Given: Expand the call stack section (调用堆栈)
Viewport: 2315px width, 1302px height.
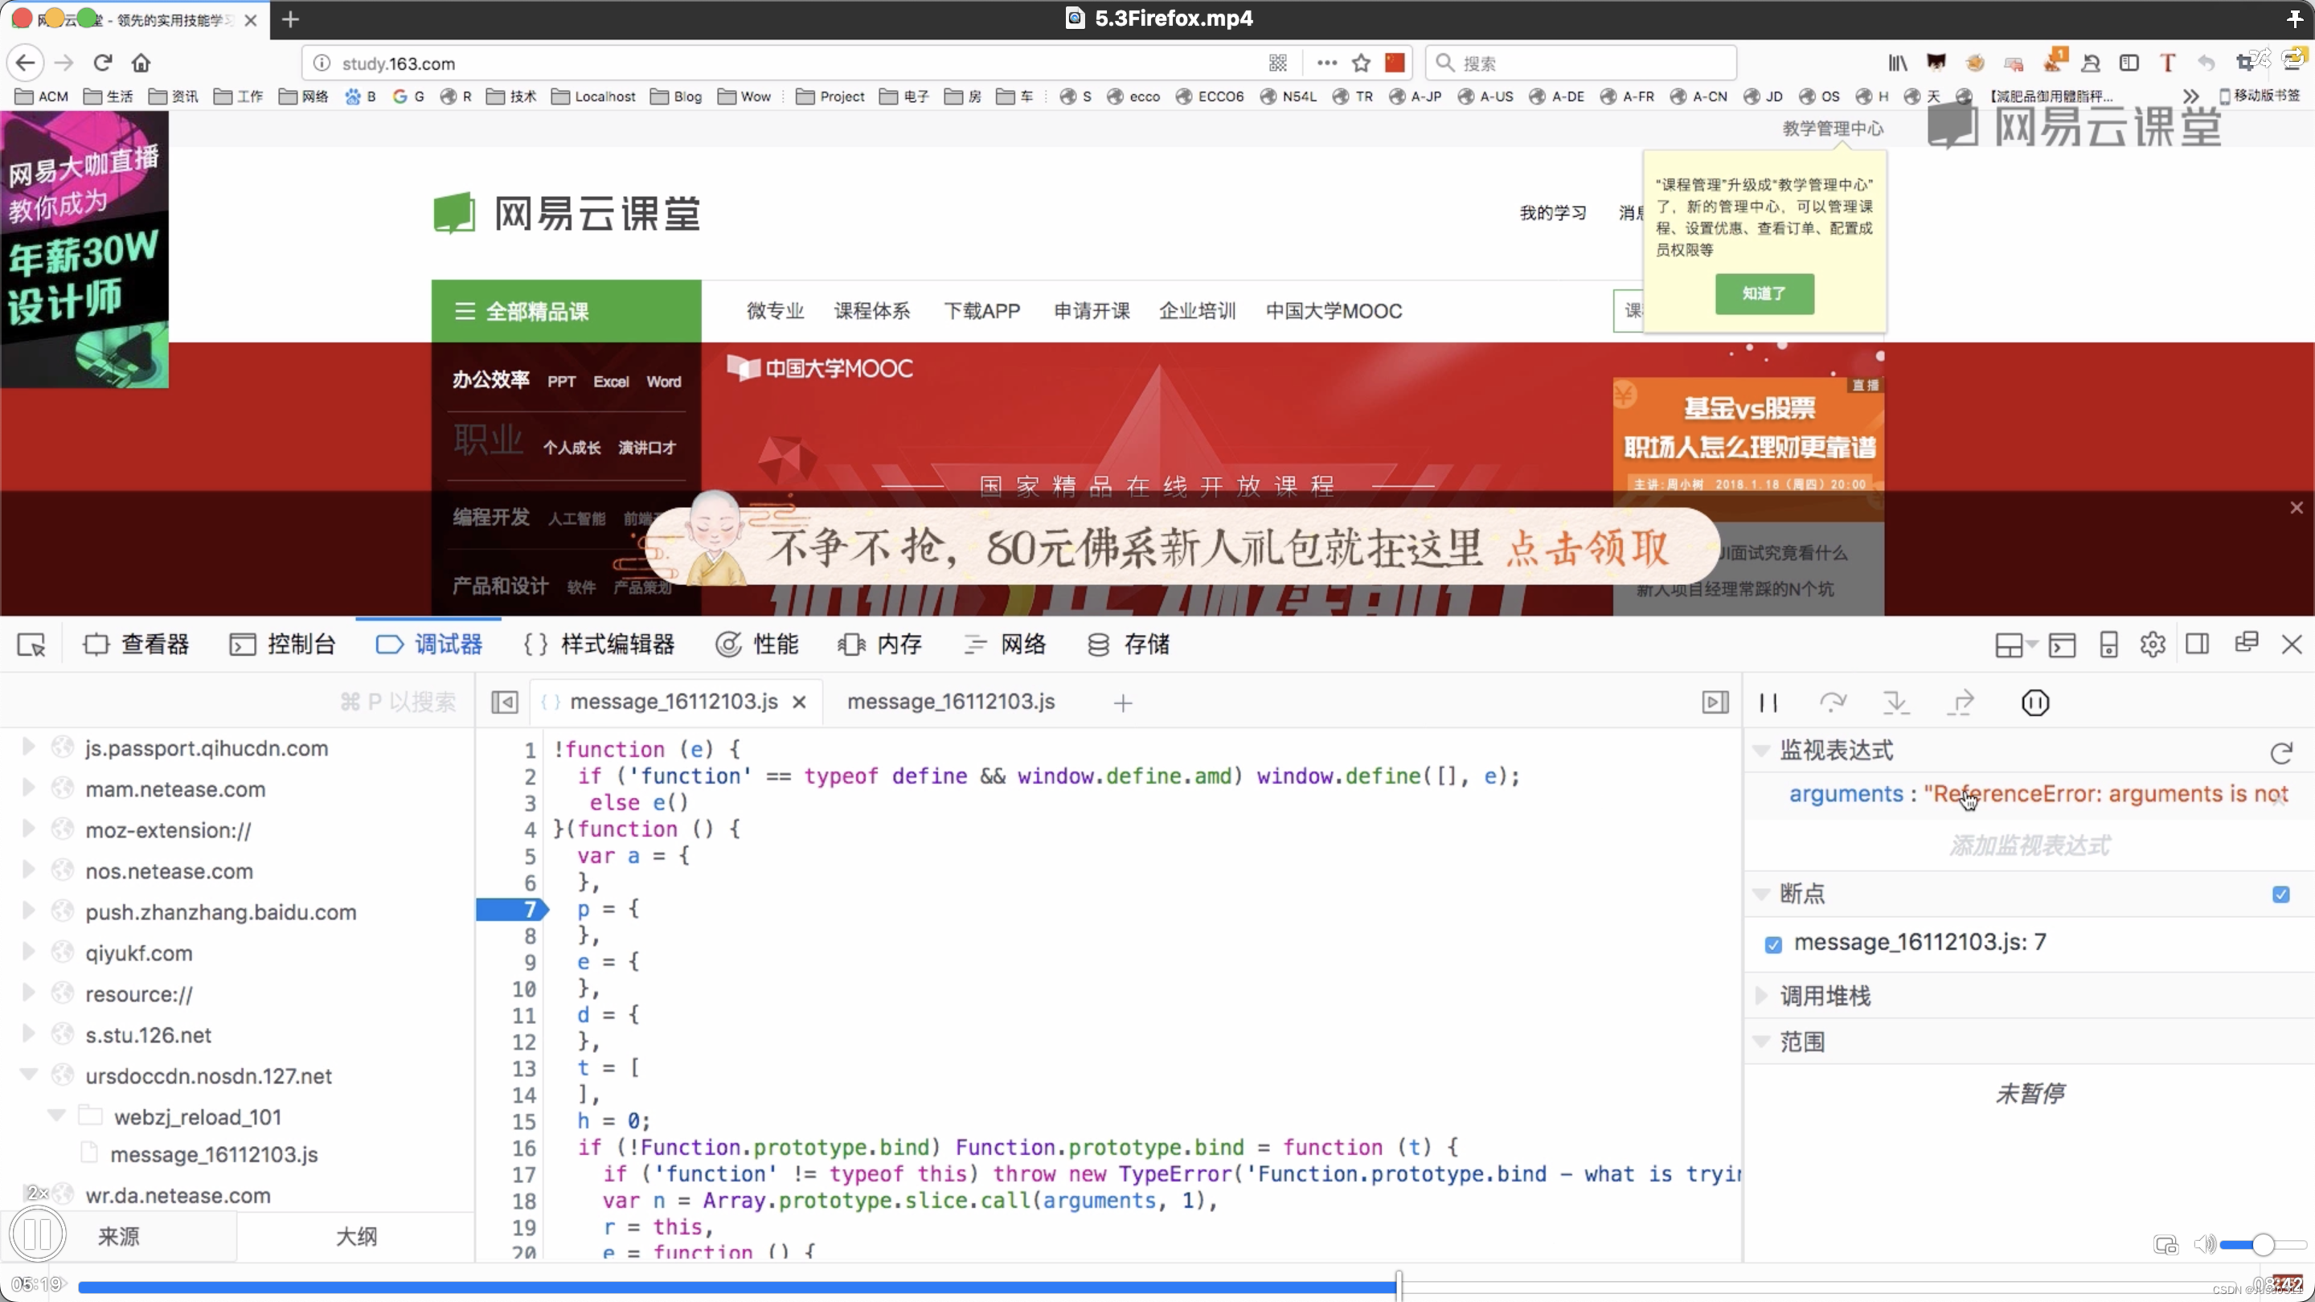Looking at the screenshot, I should pos(1761,996).
